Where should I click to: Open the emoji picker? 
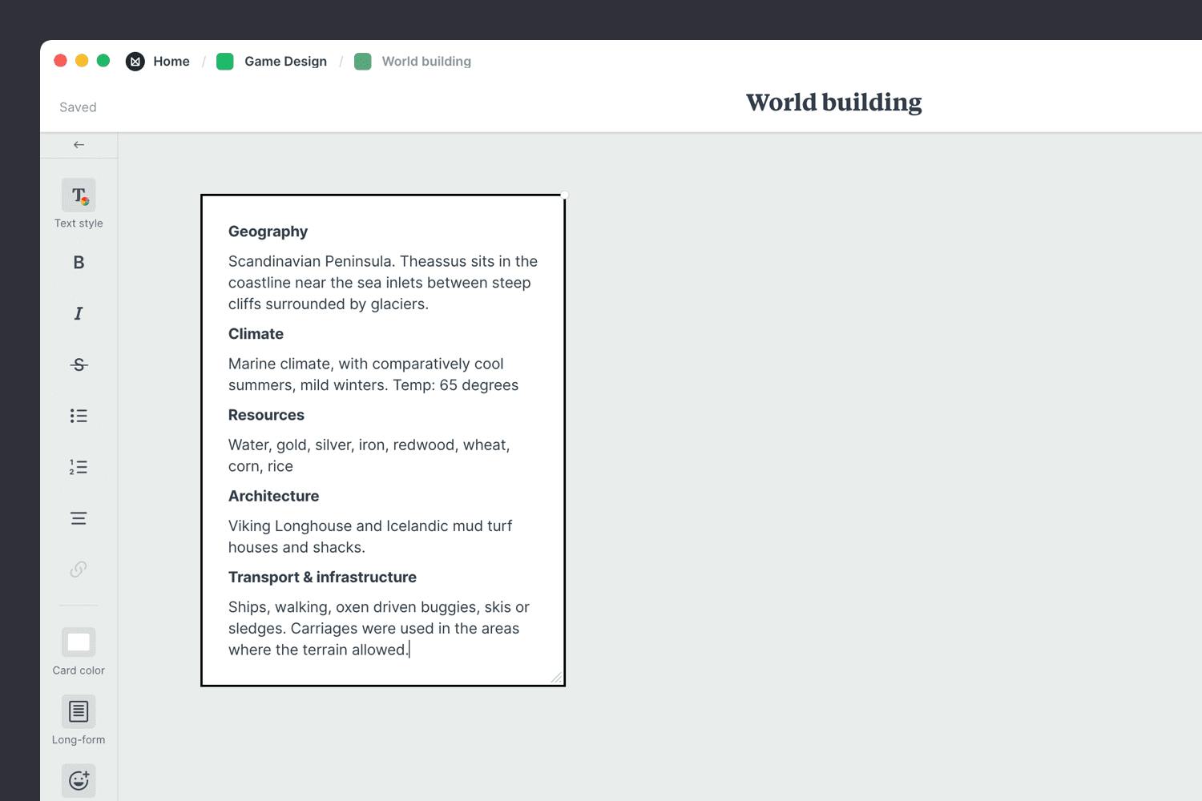(78, 780)
